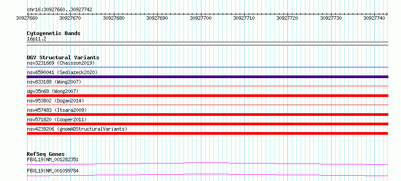Click the thick red nsv4239206 variant bar
This screenshot has height=181, width=401.
click(x=208, y=133)
